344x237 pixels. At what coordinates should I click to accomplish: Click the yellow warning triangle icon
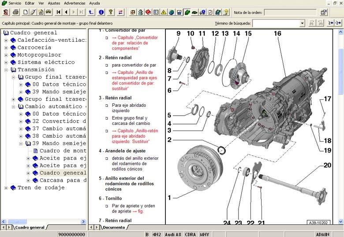[x=164, y=12]
